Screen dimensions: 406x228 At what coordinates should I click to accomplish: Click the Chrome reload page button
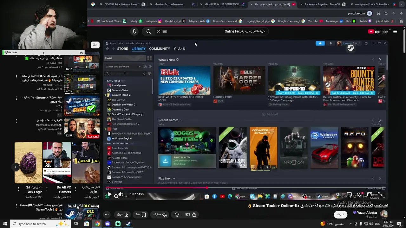[x=386, y=13]
